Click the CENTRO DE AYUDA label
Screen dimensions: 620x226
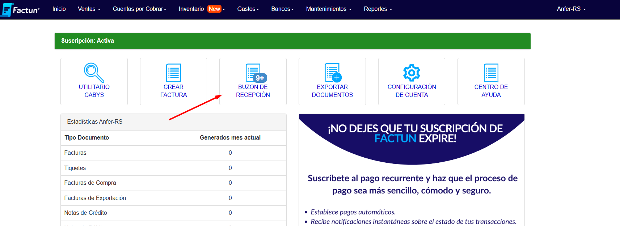pyautogui.click(x=491, y=91)
